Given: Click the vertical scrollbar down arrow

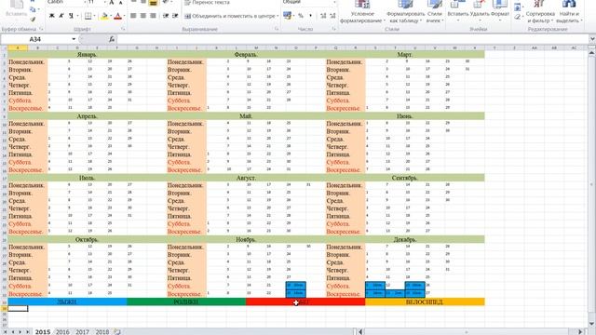Looking at the screenshot, I should coord(591,323).
